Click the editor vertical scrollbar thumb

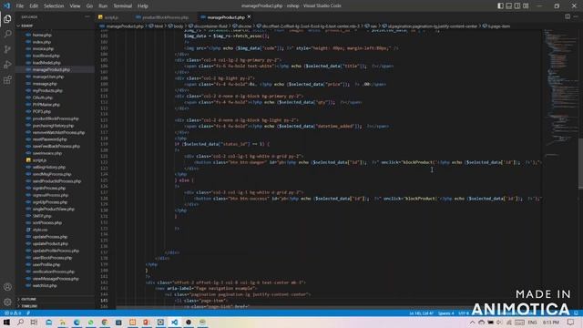(580, 164)
